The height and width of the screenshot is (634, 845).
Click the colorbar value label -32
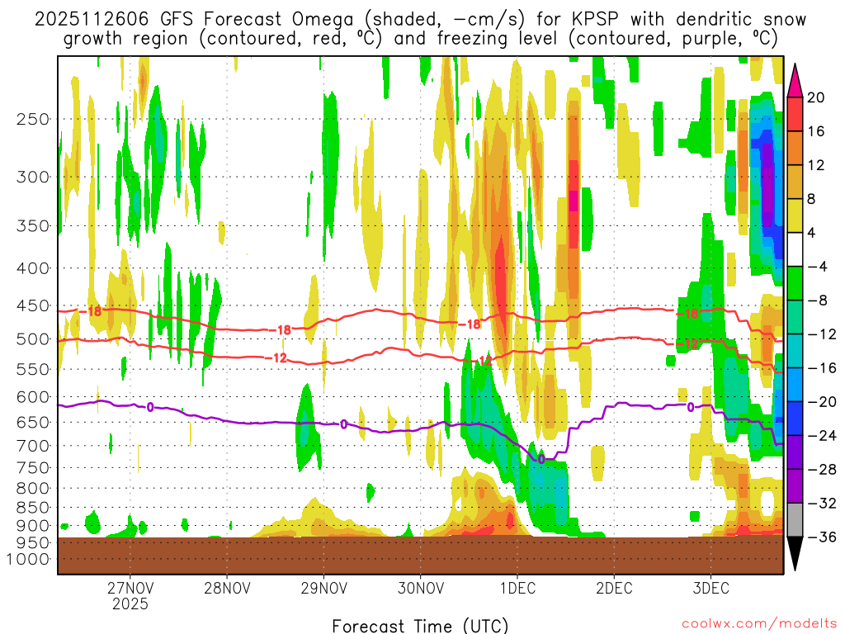click(x=822, y=504)
